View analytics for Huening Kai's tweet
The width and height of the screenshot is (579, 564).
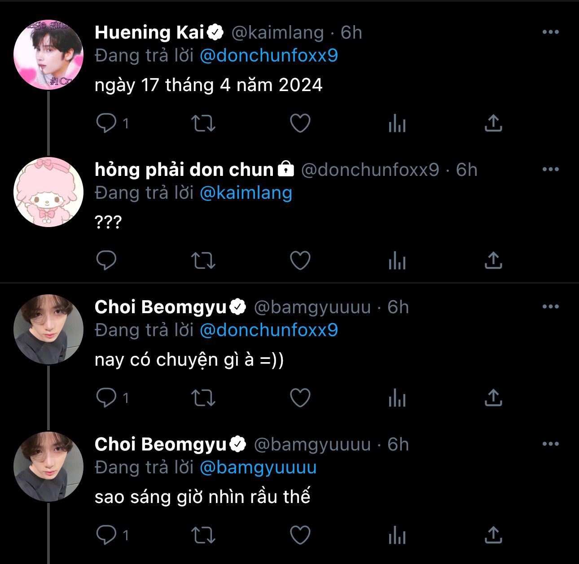397,123
